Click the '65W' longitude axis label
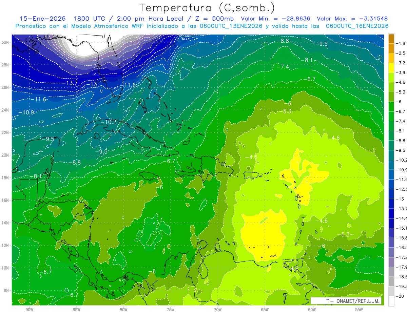The image size is (407, 314). pos(265,310)
